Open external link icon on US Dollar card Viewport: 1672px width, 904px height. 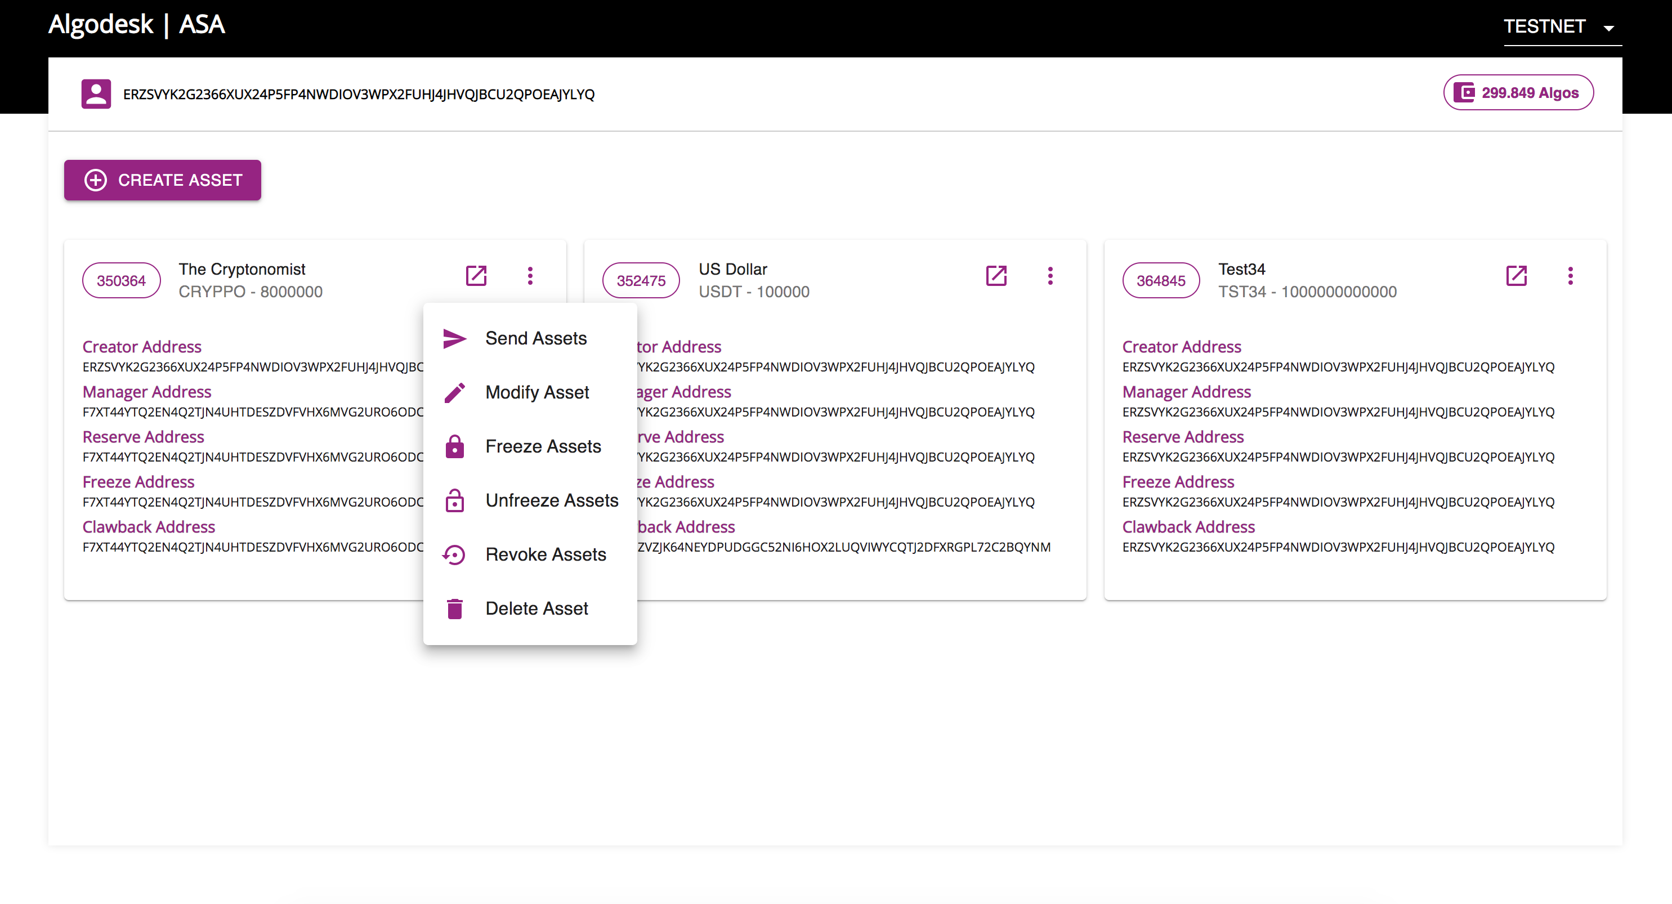(x=996, y=275)
